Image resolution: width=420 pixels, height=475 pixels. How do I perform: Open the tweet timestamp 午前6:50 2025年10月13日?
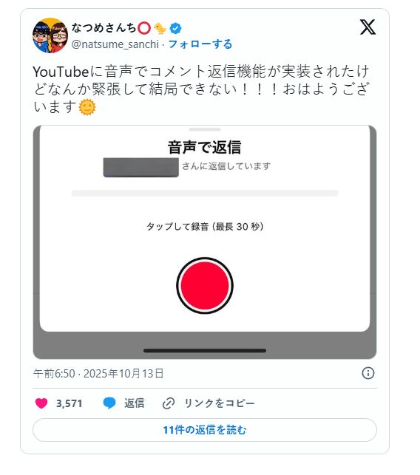tap(98, 373)
